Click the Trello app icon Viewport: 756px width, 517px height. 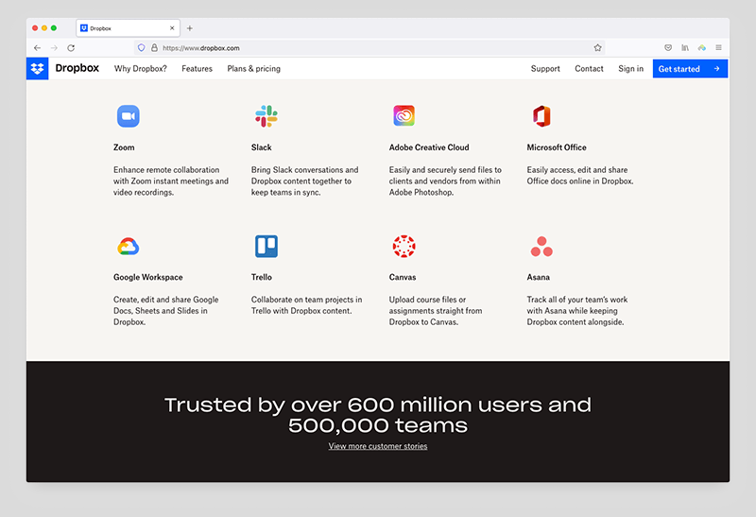tap(266, 247)
